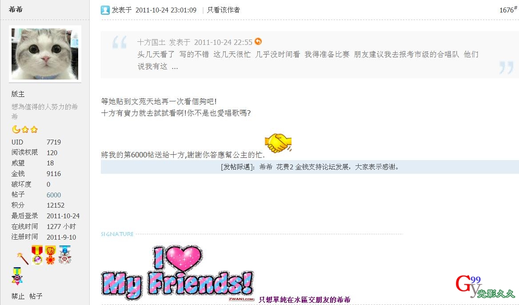Click the moon and stars rank icons
519x305 pixels.
click(x=25, y=129)
